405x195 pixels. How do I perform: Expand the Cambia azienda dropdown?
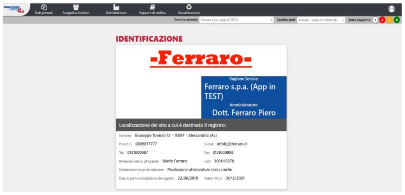237,20
